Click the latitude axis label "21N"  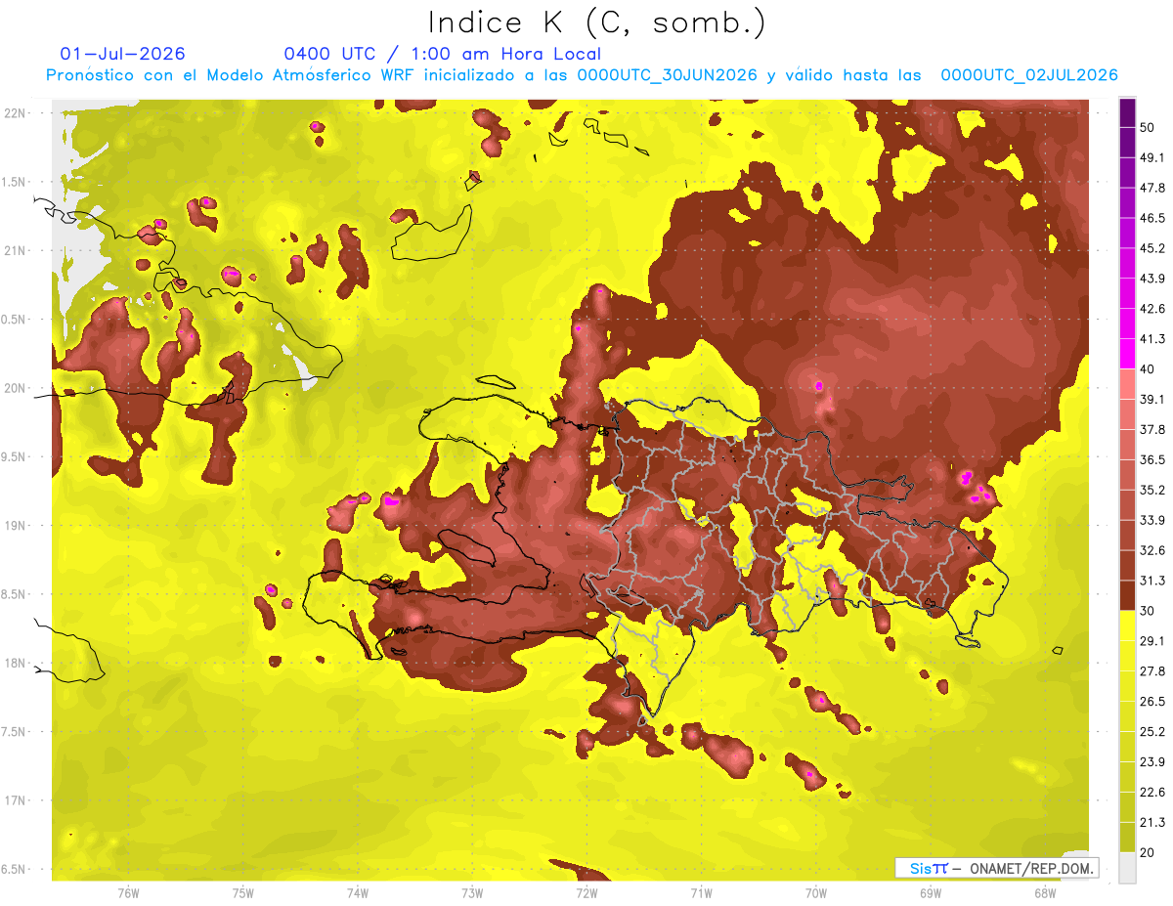[16, 250]
